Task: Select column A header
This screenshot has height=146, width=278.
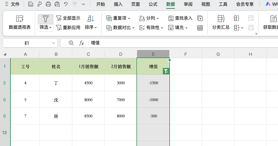Action: [x=25, y=54]
